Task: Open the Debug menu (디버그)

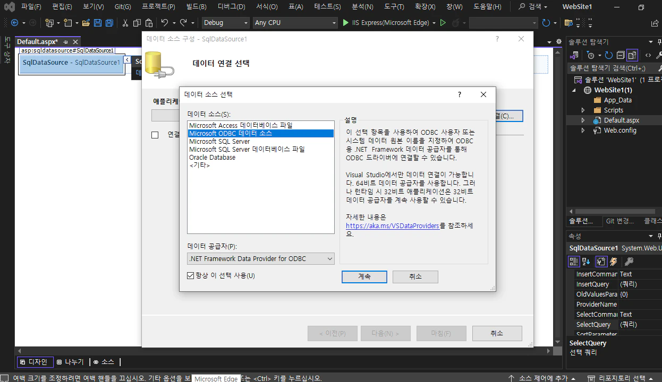Action: point(232,7)
